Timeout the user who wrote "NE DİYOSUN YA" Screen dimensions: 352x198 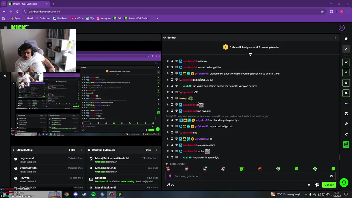(x=172, y=79)
